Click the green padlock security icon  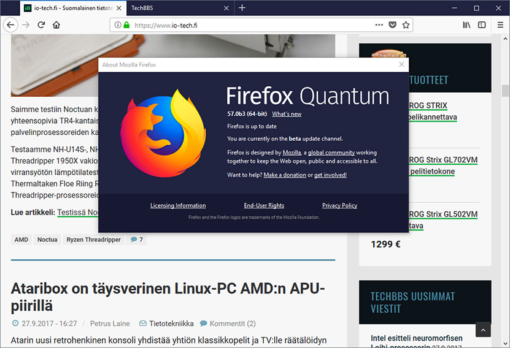tap(126, 25)
